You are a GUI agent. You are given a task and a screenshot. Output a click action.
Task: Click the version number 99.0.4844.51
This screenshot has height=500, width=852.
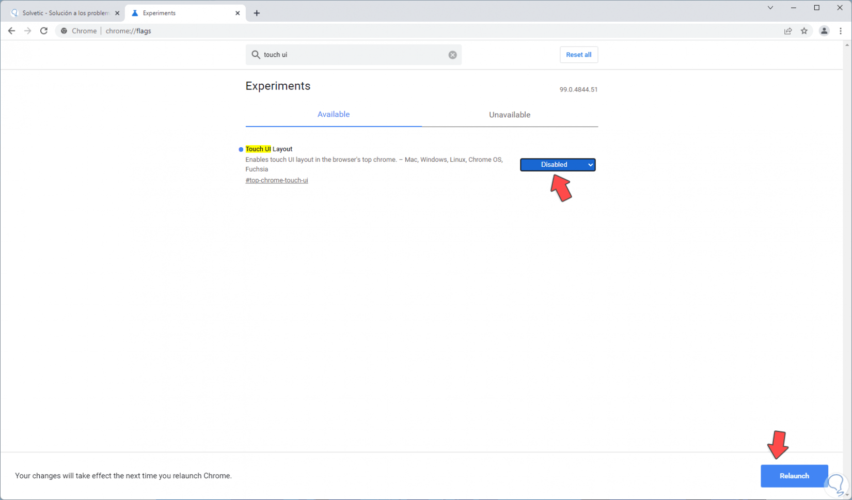578,89
